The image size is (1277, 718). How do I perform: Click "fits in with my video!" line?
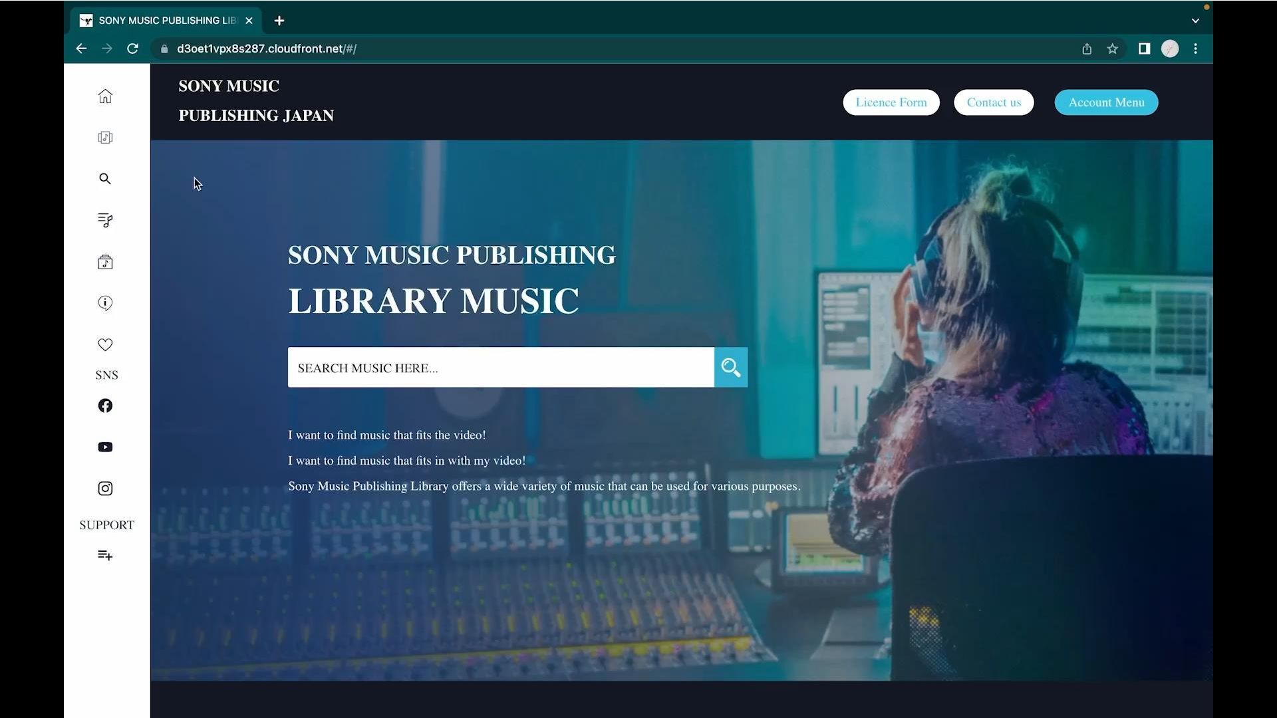pos(406,460)
